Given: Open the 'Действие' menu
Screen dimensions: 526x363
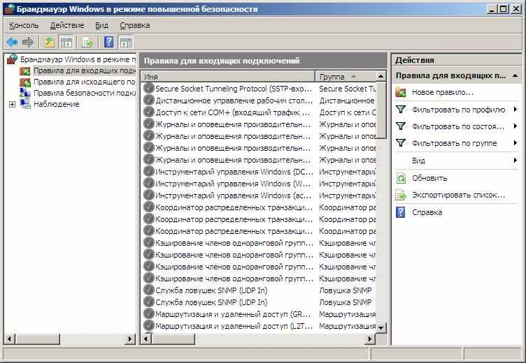Looking at the screenshot, I should point(67,25).
